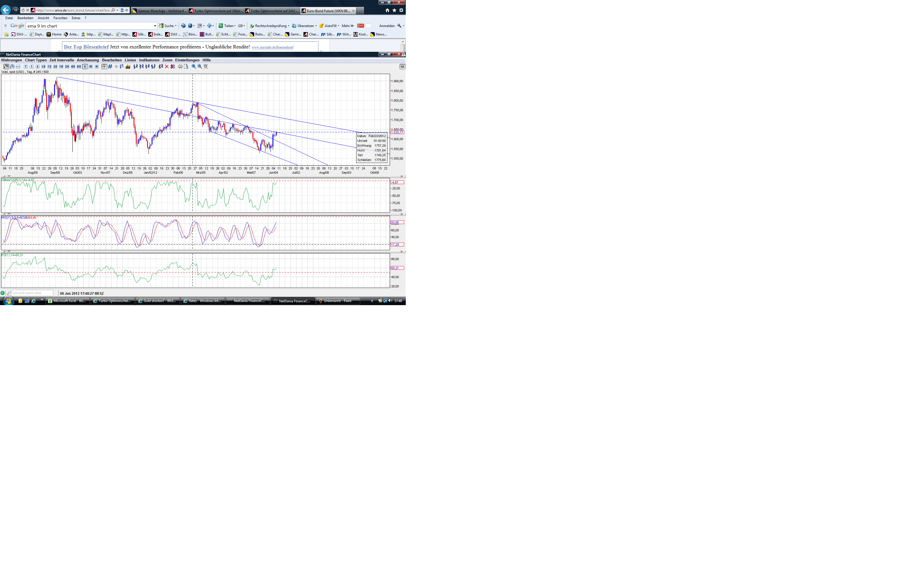
Task: Click the reset zoom icon
Action: [206, 66]
